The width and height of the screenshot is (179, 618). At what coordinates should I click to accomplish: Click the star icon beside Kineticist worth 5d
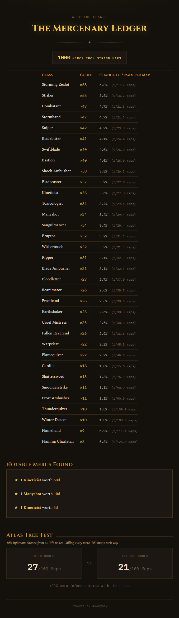click(16, 507)
